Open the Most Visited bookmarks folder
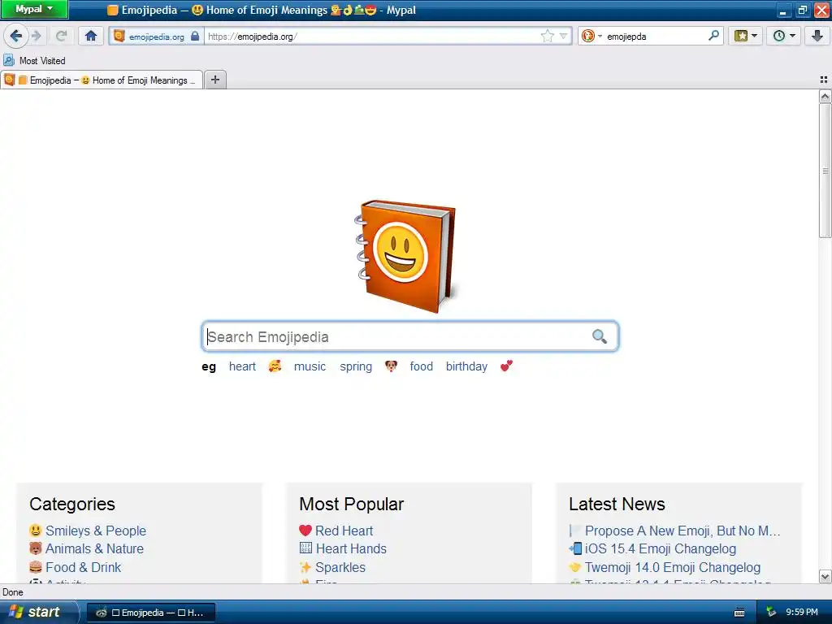 pyautogui.click(x=34, y=60)
